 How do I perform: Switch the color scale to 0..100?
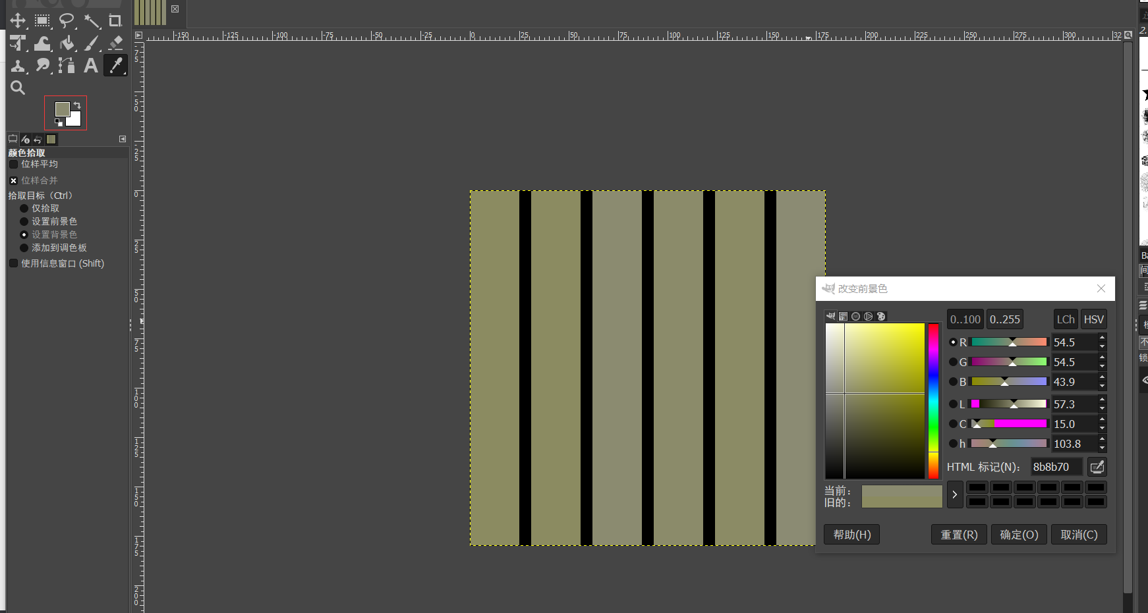click(x=965, y=319)
